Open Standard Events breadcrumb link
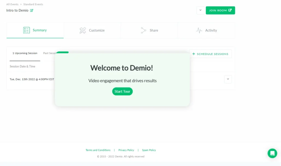The height and width of the screenshot is (166, 281). pos(33,4)
